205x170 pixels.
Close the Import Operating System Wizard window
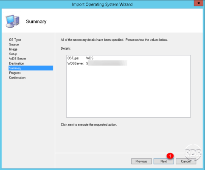tap(199, 3)
